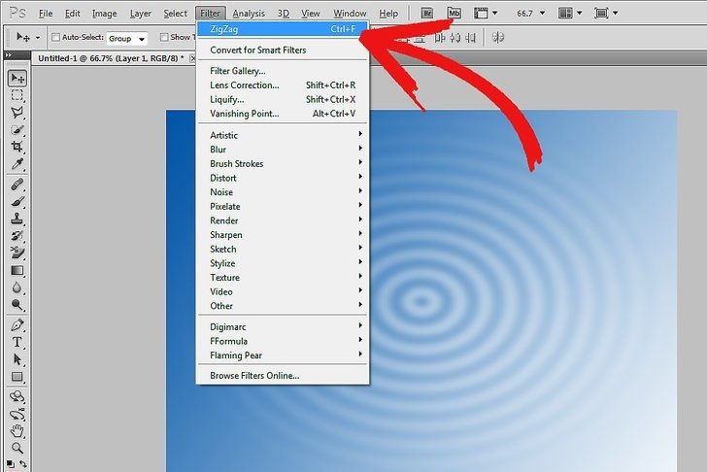Toggle the Show Transform Controls checkbox
Image resolution: width=707 pixels, height=472 pixels.
point(163,37)
